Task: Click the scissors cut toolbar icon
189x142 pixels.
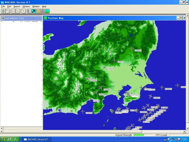Action: [18, 11]
